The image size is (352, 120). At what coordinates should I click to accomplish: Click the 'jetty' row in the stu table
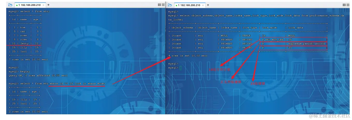(25, 43)
